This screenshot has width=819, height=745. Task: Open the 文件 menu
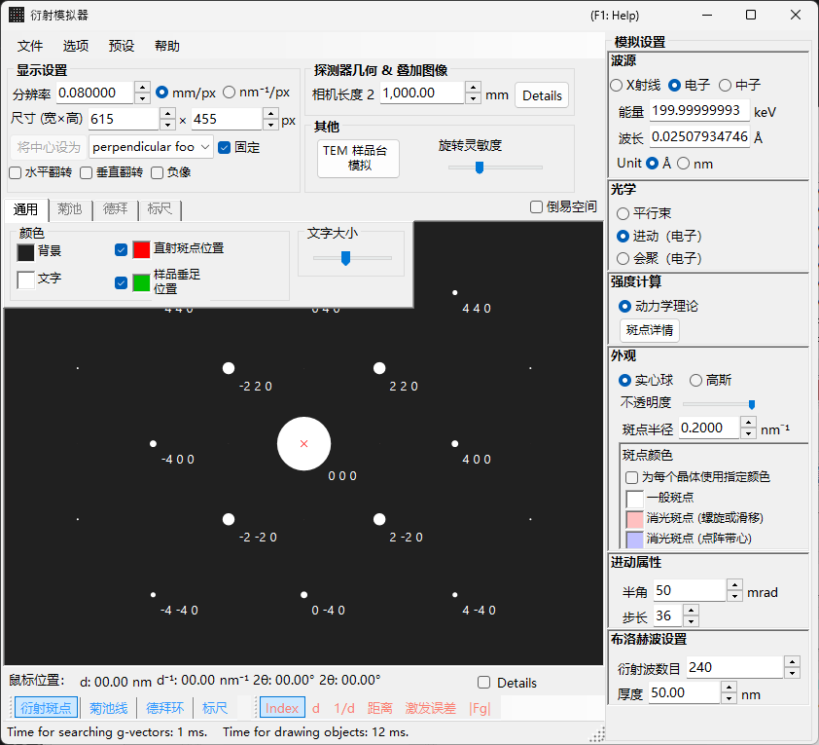pos(30,46)
